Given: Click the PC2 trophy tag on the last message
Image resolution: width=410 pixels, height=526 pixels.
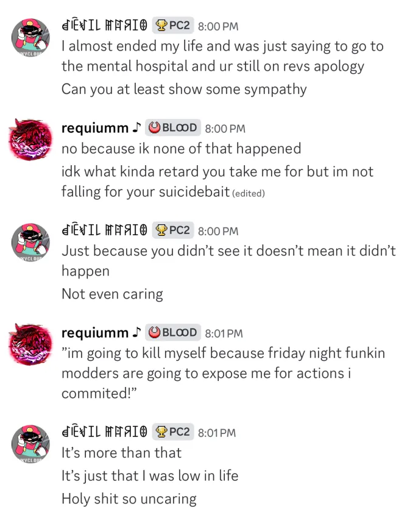Looking at the screenshot, I should click(173, 432).
